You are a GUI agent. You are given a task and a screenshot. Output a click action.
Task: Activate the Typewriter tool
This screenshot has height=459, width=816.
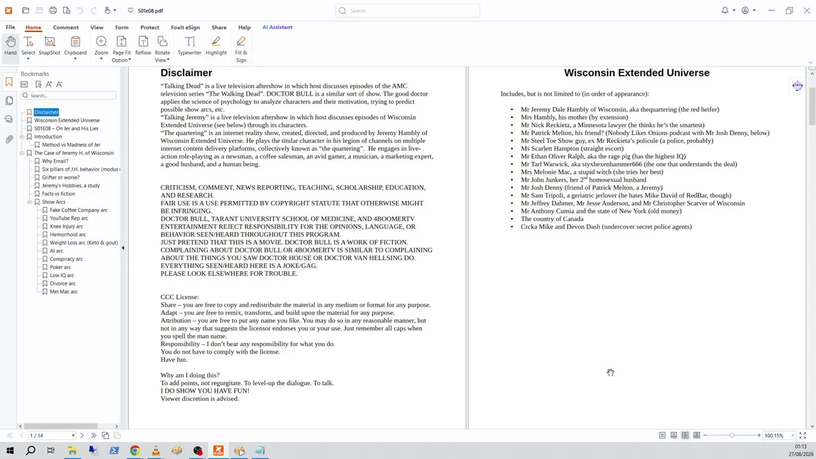tap(189, 46)
